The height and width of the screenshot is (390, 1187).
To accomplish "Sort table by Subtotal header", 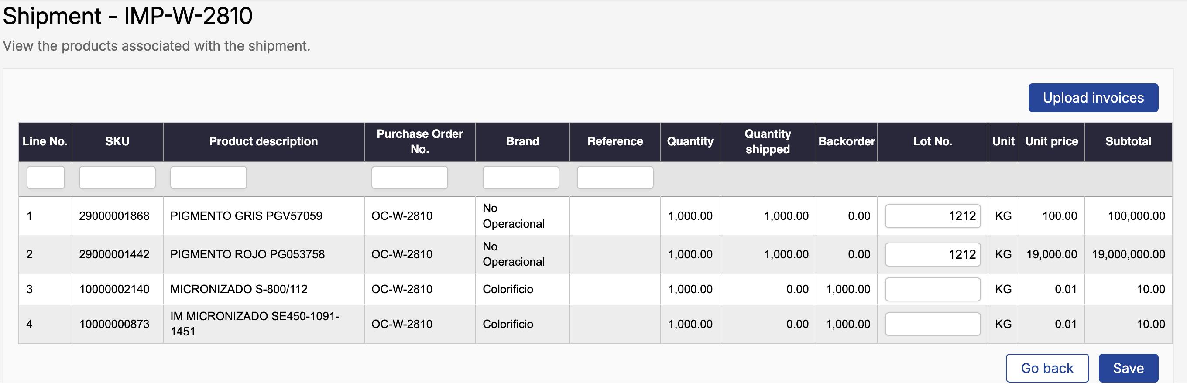I will [1128, 141].
